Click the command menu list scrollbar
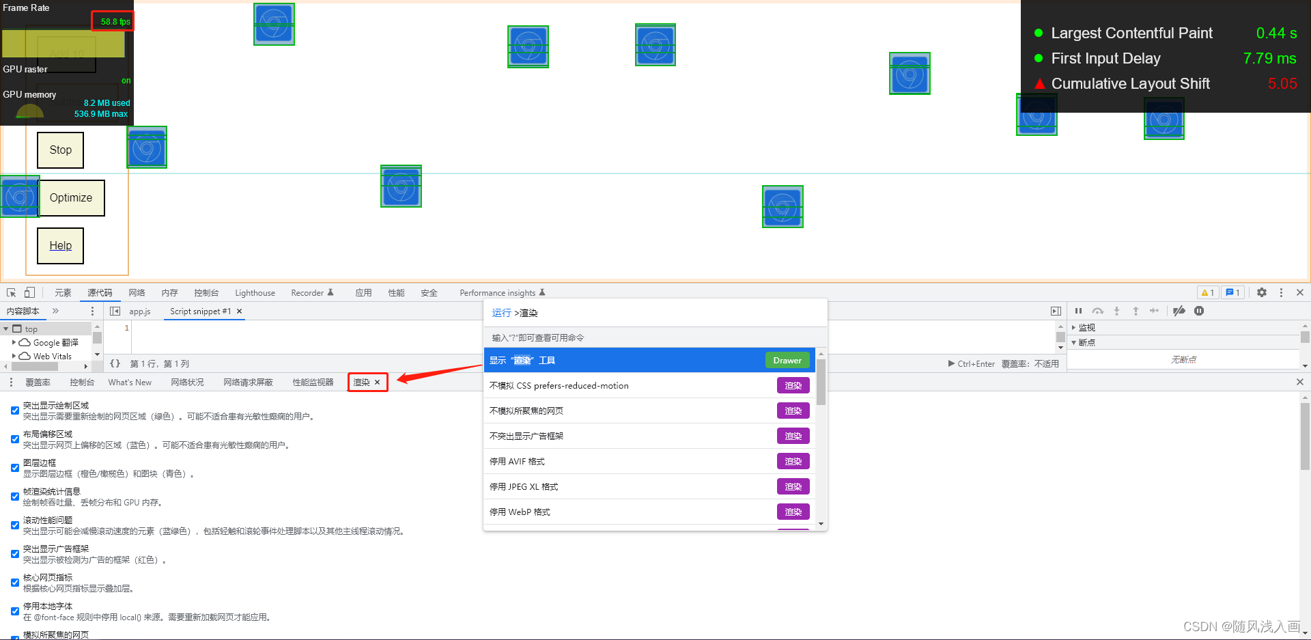1311x640 pixels. pyautogui.click(x=821, y=382)
